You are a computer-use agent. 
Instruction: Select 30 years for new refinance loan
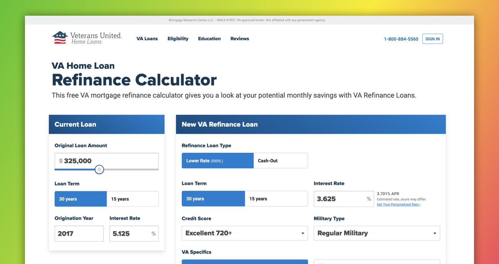point(213,199)
